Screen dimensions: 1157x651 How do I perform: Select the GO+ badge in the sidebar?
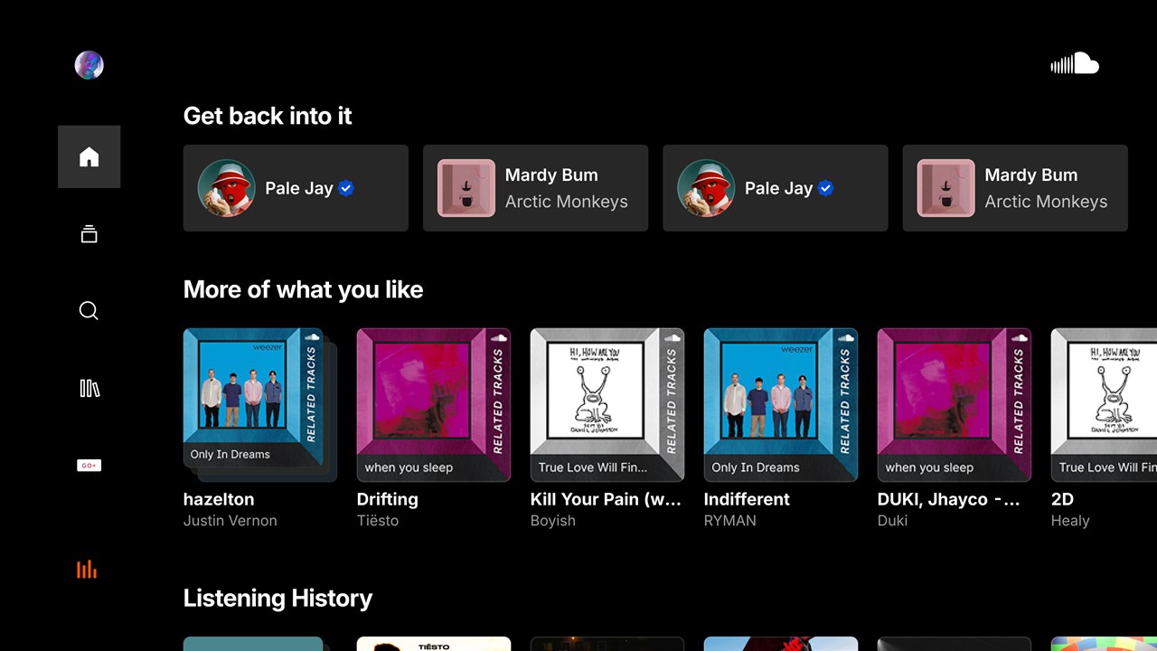click(x=89, y=466)
